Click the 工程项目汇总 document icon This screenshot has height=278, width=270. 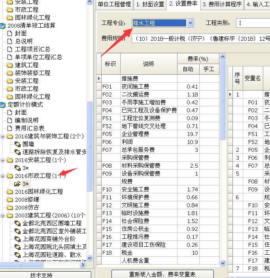[x=10, y=49]
